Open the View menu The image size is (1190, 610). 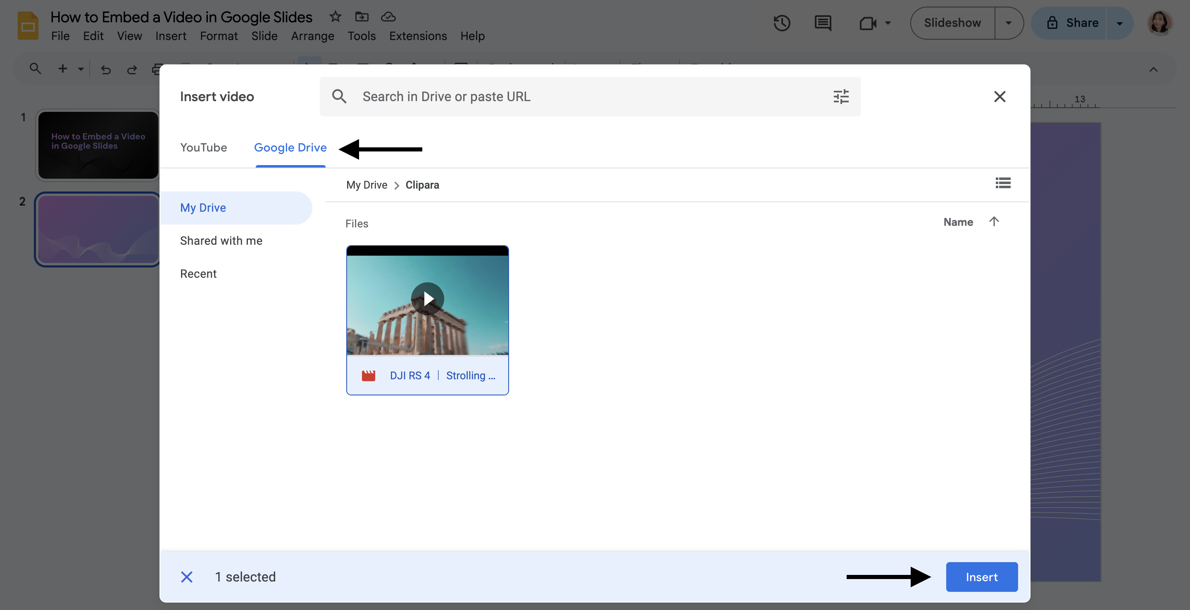click(129, 36)
